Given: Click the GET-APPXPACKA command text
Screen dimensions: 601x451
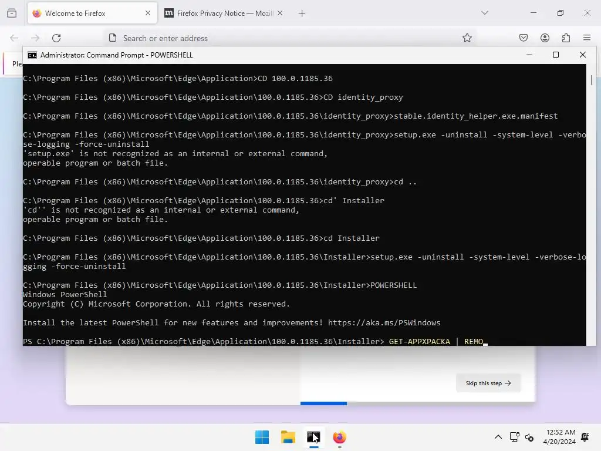Looking at the screenshot, I should click(x=419, y=341).
